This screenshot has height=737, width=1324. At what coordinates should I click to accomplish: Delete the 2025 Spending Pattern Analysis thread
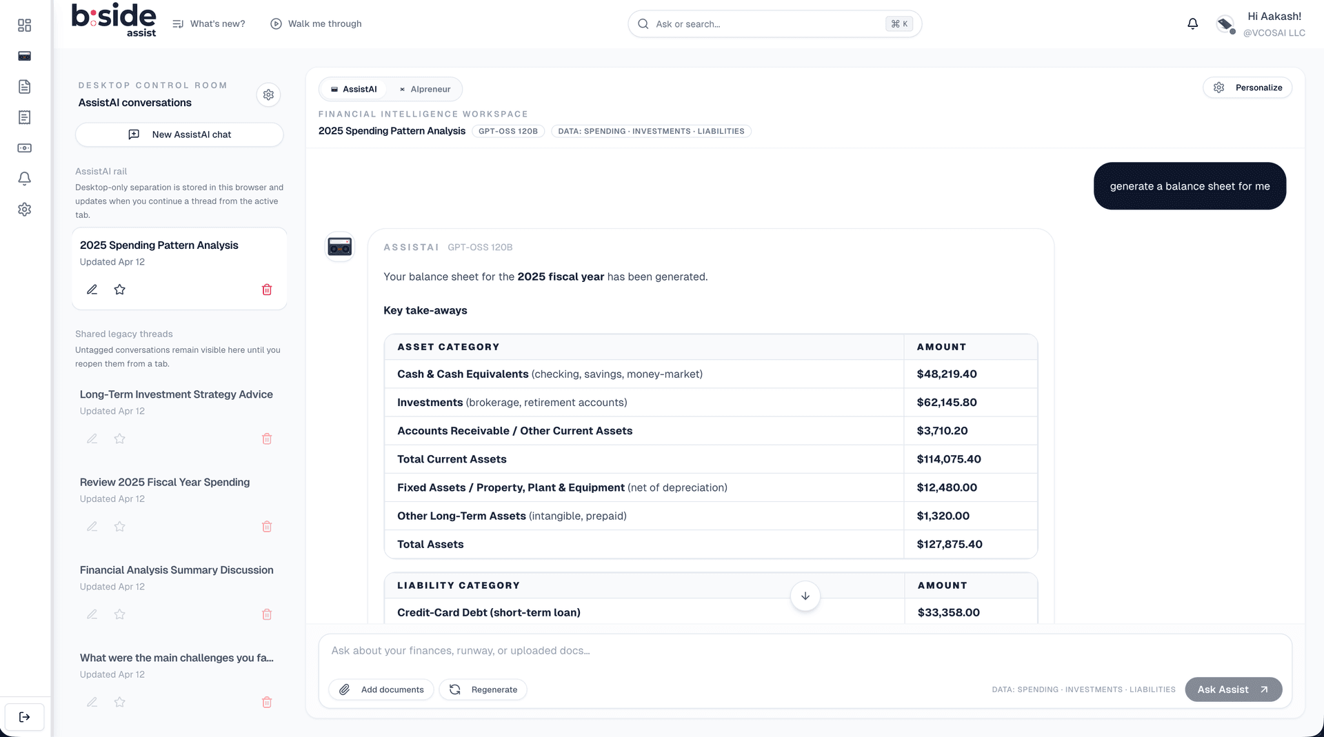267,290
